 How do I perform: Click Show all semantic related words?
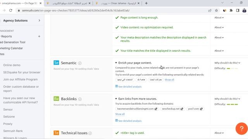pyautogui.click(x=169, y=80)
